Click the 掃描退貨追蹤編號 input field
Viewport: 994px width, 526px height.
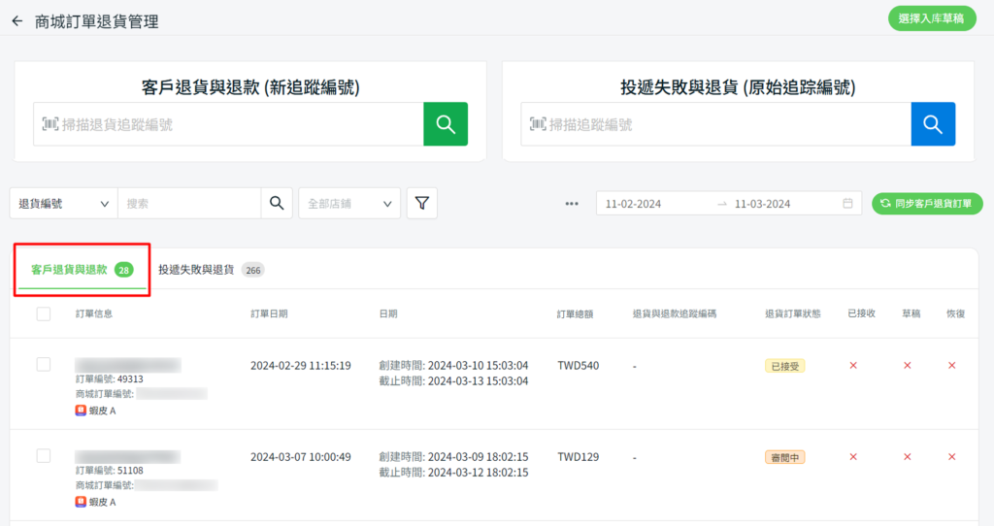coord(228,124)
